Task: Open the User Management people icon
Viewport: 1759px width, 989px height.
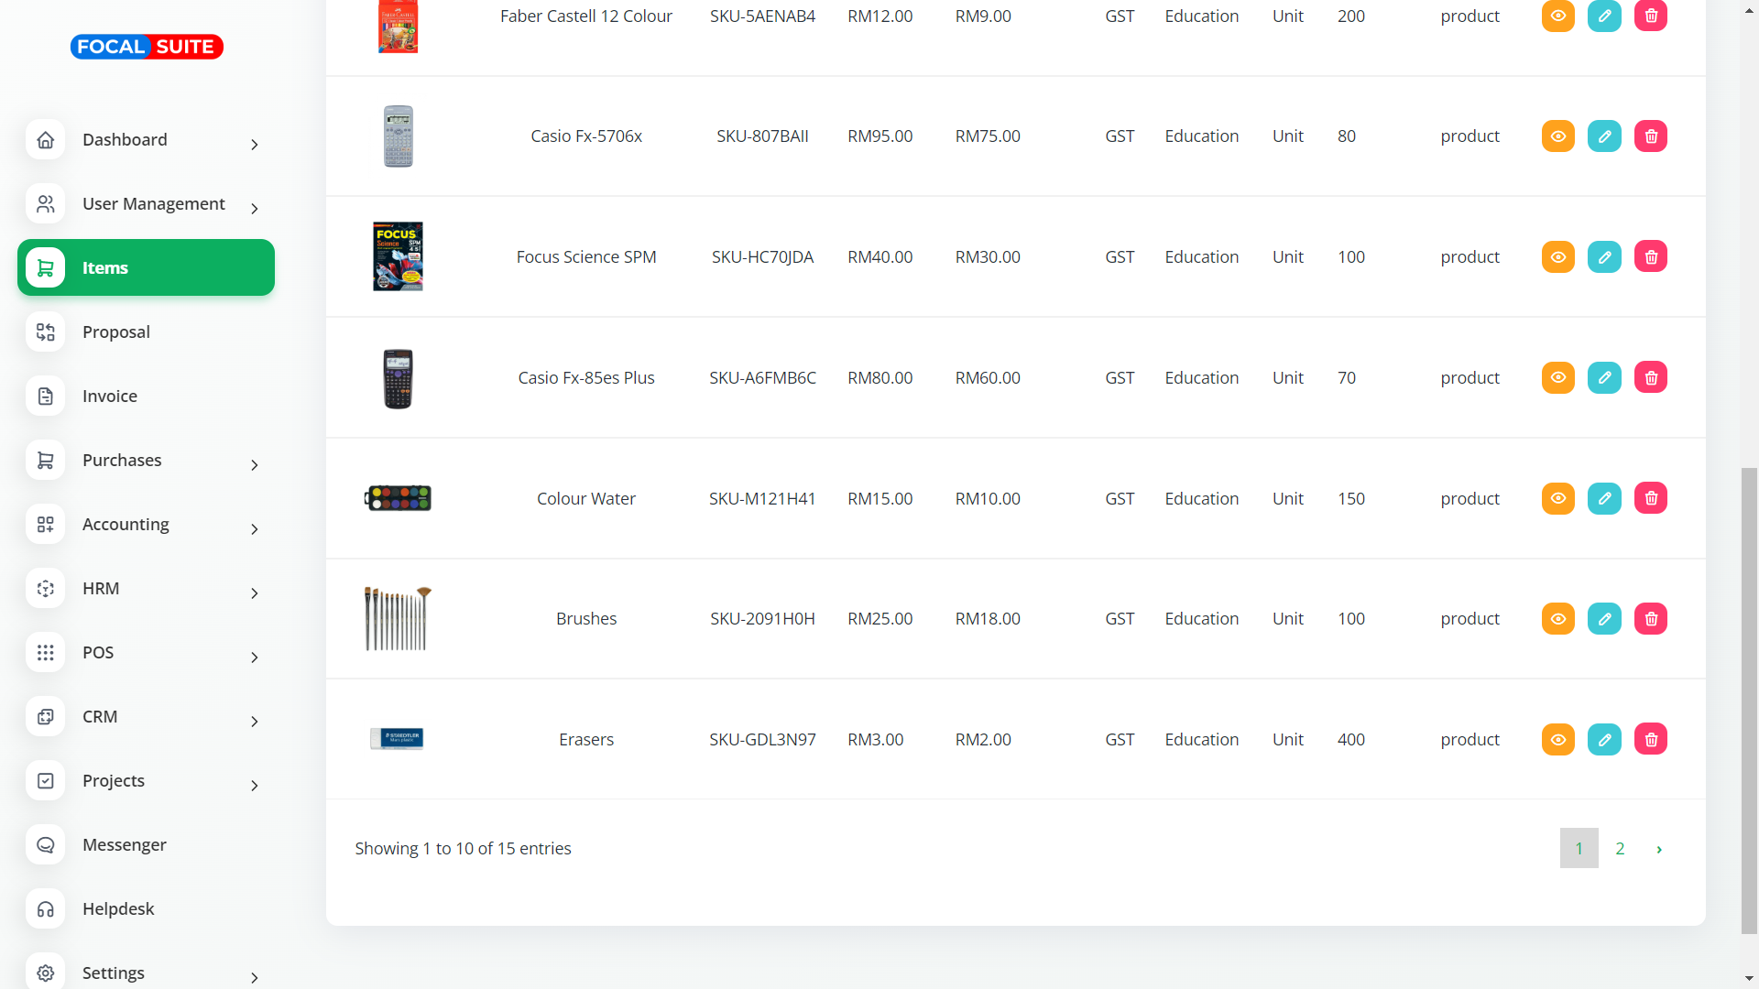Action: click(x=46, y=204)
